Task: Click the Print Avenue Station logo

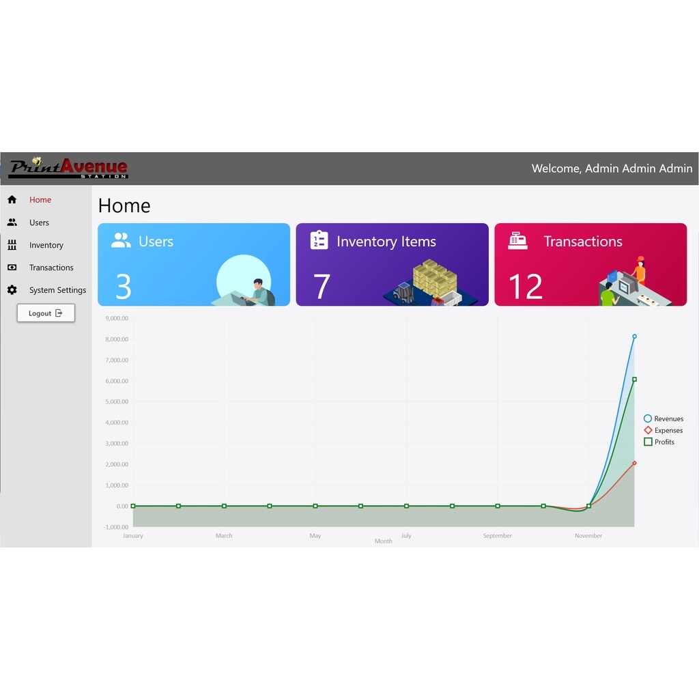Action: pyautogui.click(x=68, y=168)
